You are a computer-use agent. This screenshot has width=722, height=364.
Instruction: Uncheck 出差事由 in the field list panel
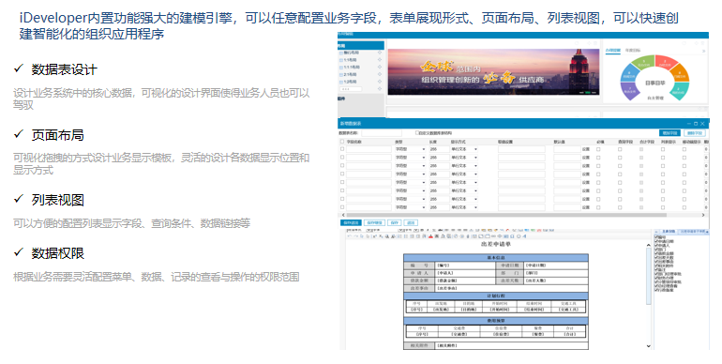click(656, 262)
